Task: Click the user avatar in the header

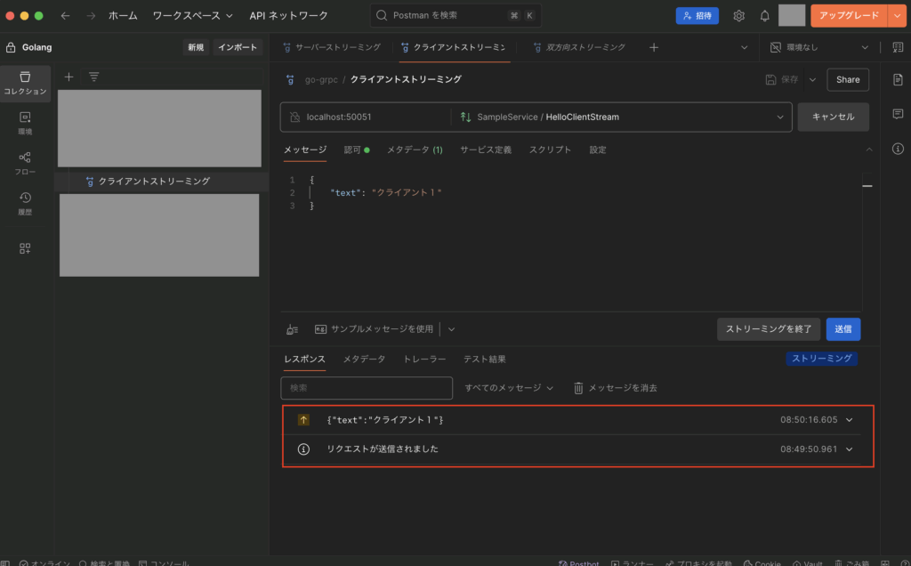Action: coord(791,16)
